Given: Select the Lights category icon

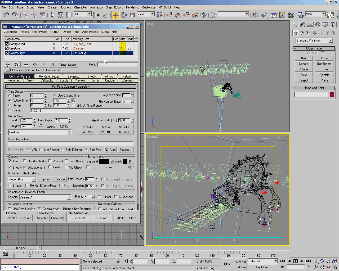Looking at the screenshot, I should pos(308,33).
